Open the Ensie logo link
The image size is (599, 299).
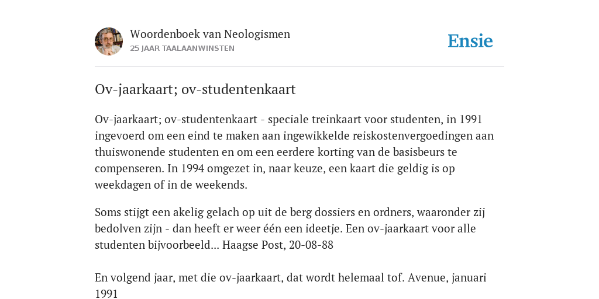470,41
